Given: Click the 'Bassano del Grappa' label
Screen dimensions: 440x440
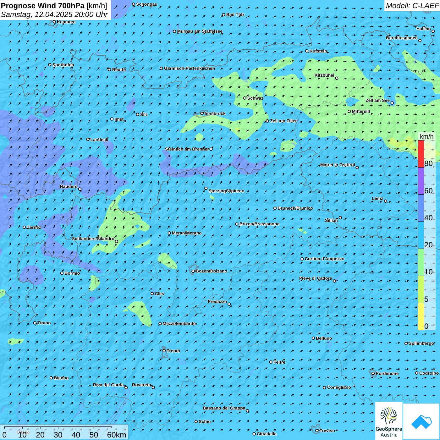Looking at the screenshot, I should click(x=224, y=408).
